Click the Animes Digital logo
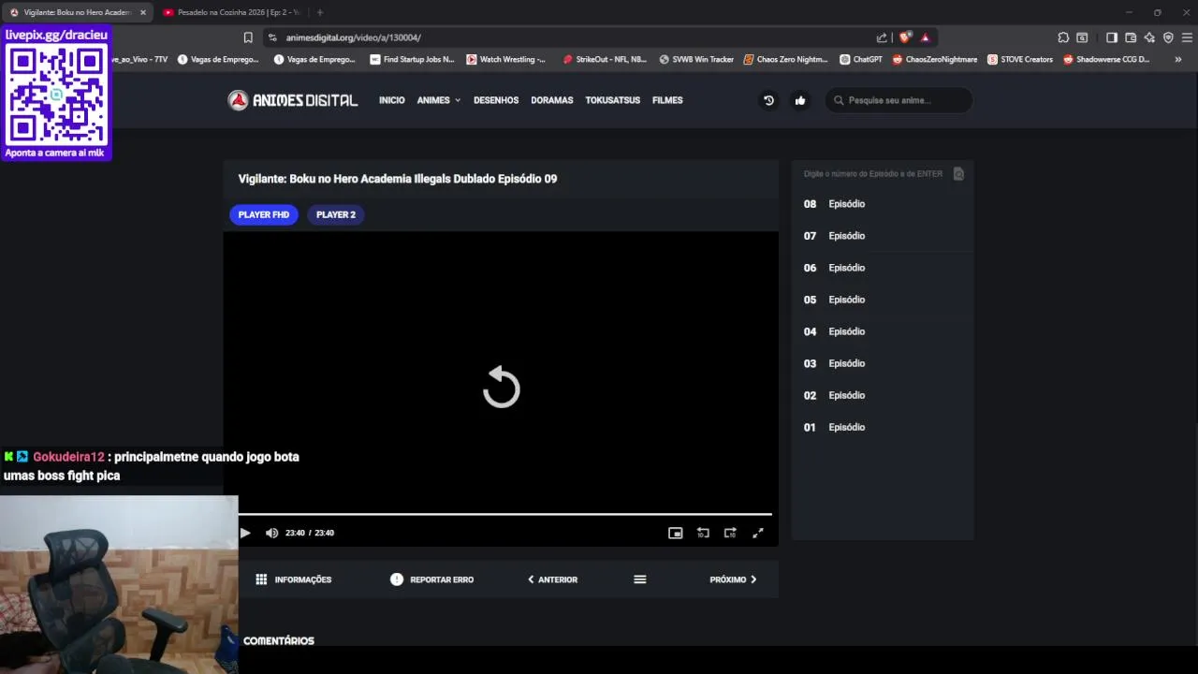 point(293,100)
